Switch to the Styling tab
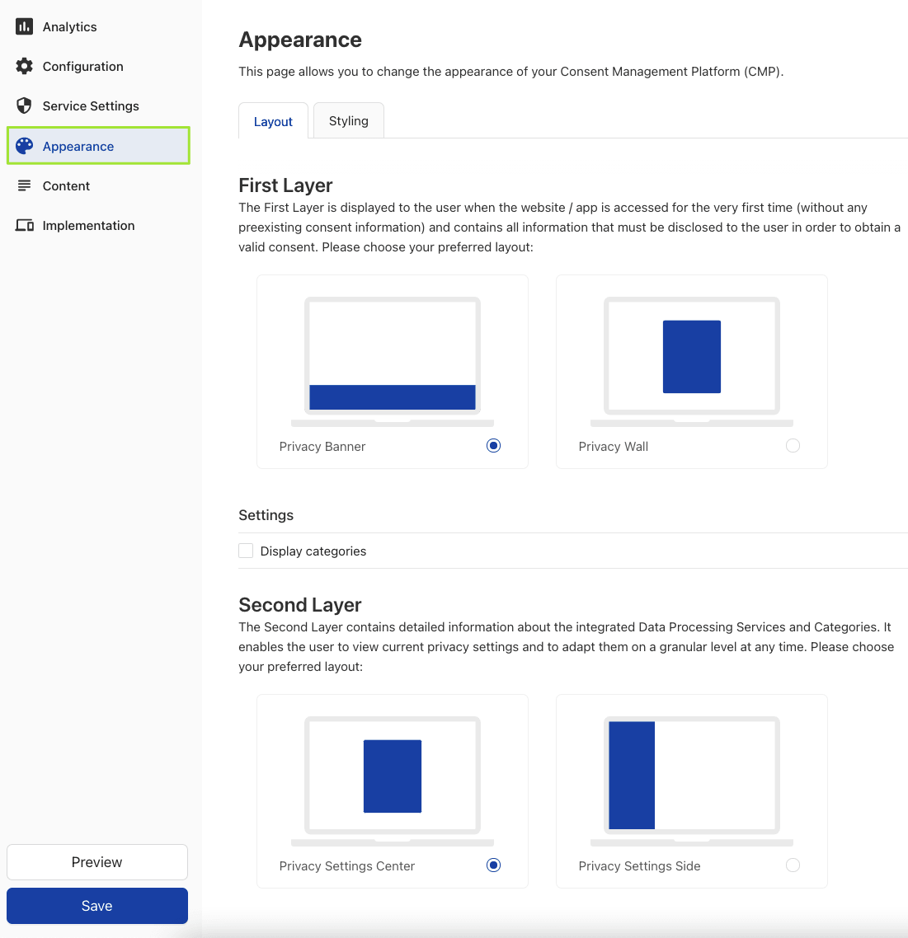 tap(348, 121)
